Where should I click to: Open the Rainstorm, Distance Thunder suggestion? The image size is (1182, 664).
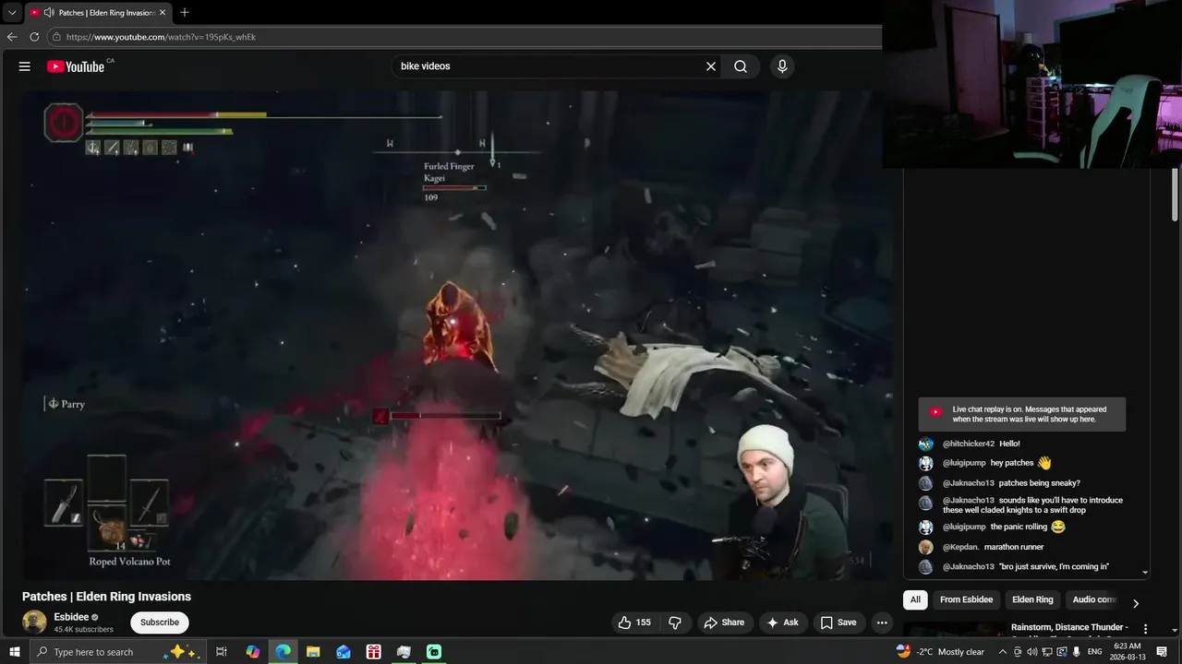[1069, 627]
